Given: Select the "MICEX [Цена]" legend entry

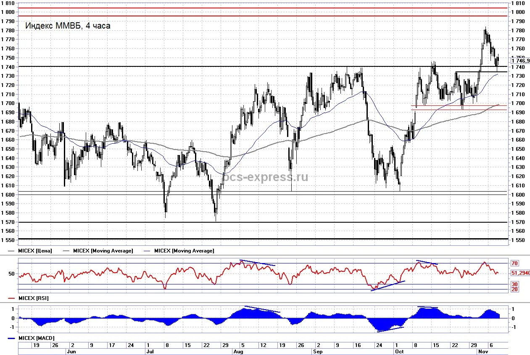Looking at the screenshot, I should point(35,251).
